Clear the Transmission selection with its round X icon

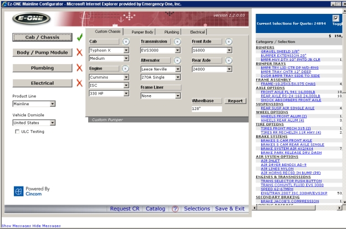point(177,41)
